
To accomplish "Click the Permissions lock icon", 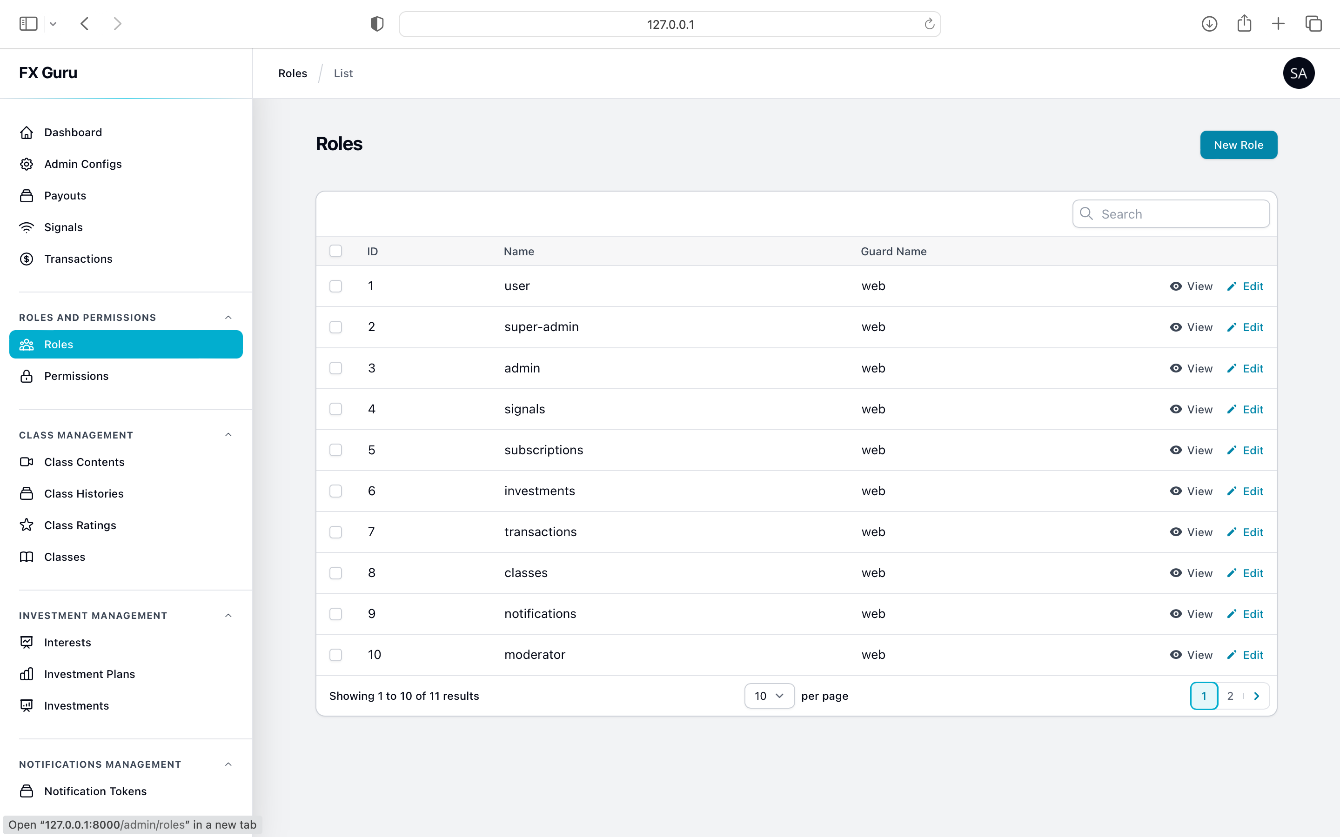I will (x=27, y=377).
